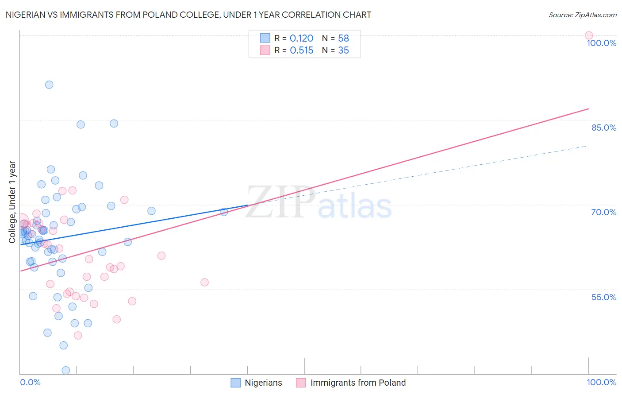Click the pink data point at 100% top right

click(x=589, y=35)
